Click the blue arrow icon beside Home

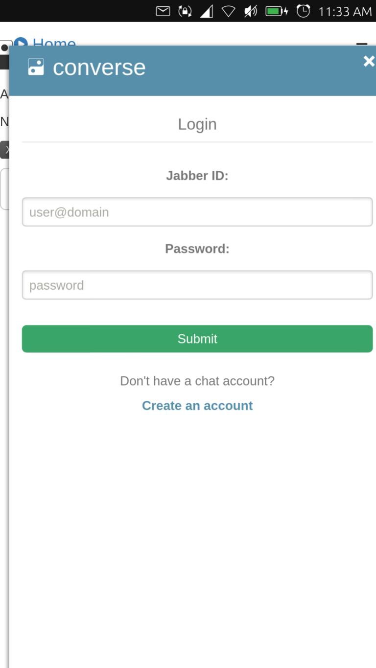coord(21,42)
